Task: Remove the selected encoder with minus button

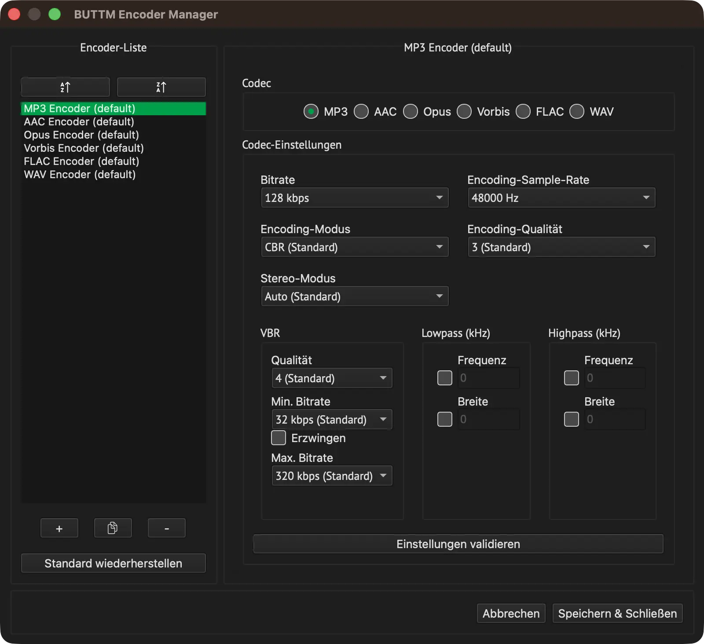Action: click(167, 528)
